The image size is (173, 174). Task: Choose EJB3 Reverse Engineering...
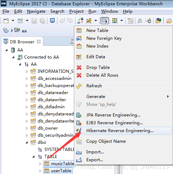coord(123,123)
